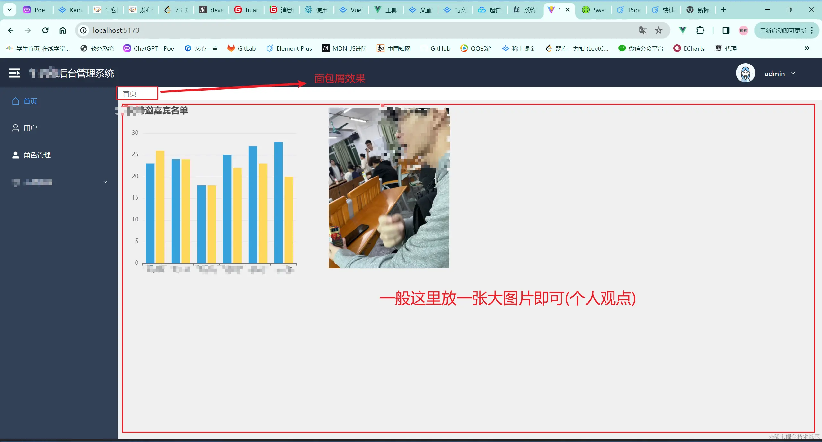The width and height of the screenshot is (822, 442).
Task: Open the extensions puzzle icon
Action: [700, 30]
